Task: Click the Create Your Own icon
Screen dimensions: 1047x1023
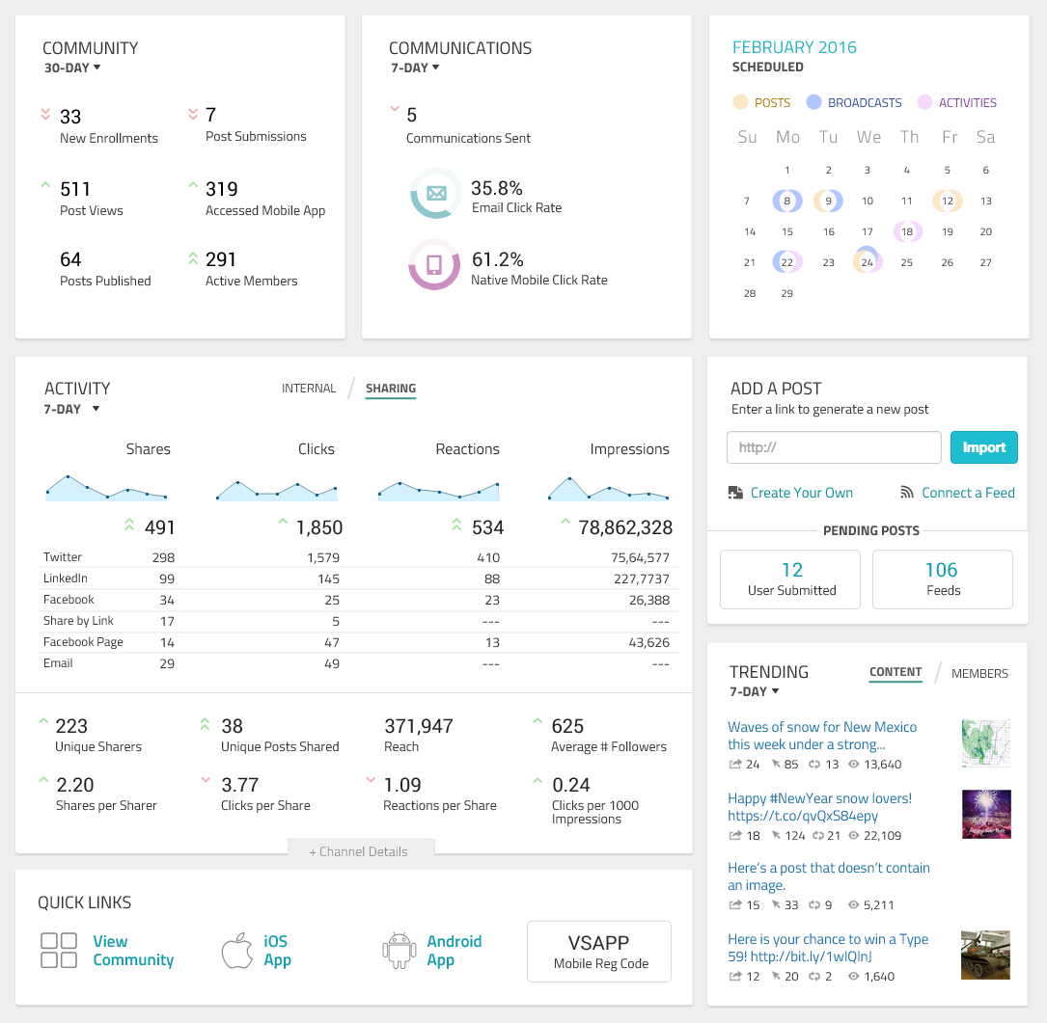Action: coord(735,493)
